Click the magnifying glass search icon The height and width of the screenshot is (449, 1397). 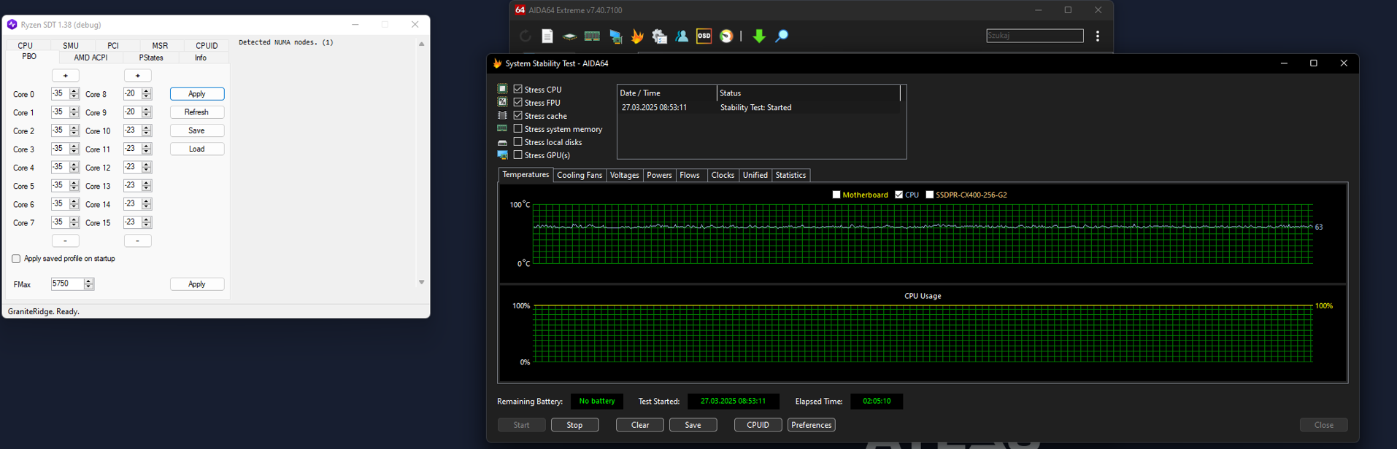pos(782,36)
